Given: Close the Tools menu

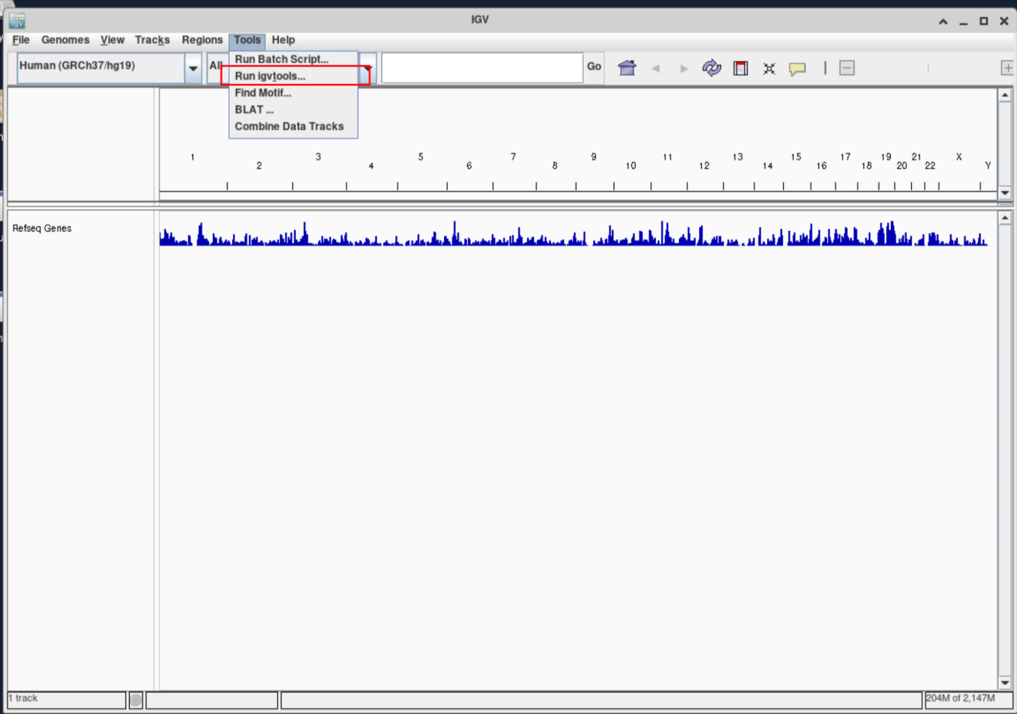Looking at the screenshot, I should click(x=247, y=40).
